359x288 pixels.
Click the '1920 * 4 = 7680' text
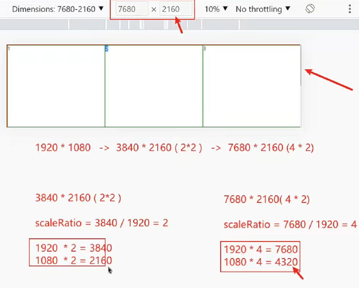(261, 249)
